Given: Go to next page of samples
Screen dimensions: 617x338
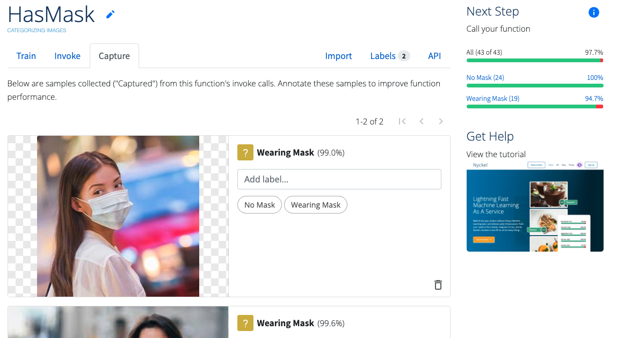Looking at the screenshot, I should click(441, 121).
